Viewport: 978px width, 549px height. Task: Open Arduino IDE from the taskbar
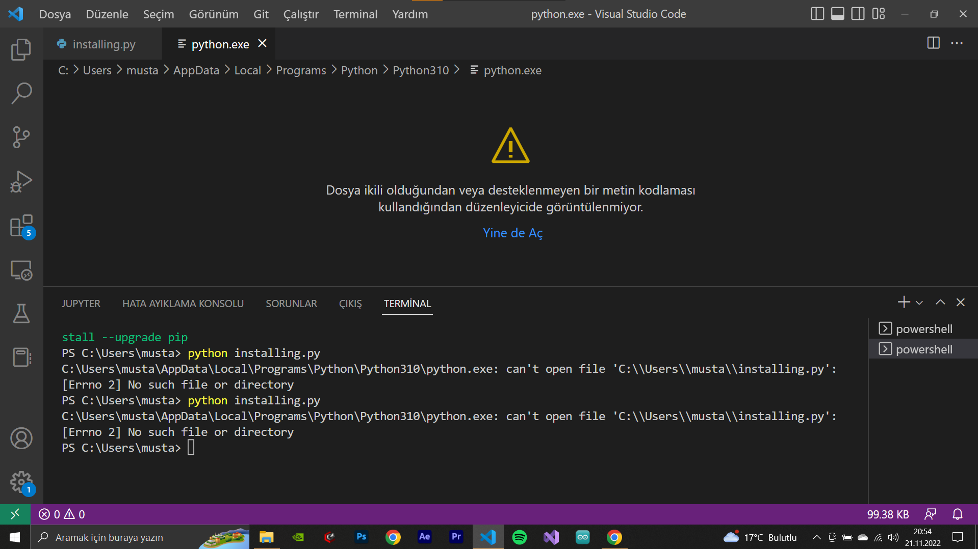coord(582,537)
